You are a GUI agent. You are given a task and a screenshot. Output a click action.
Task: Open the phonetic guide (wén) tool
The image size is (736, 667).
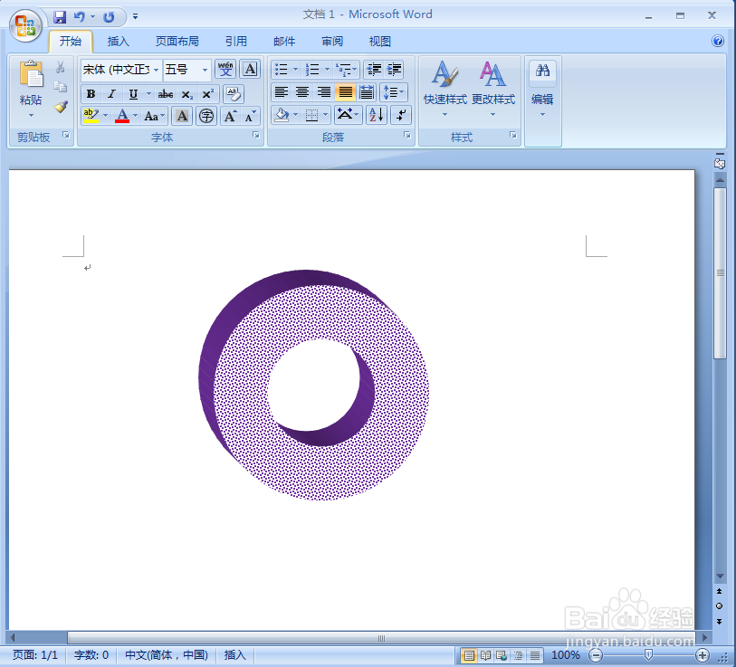click(225, 70)
